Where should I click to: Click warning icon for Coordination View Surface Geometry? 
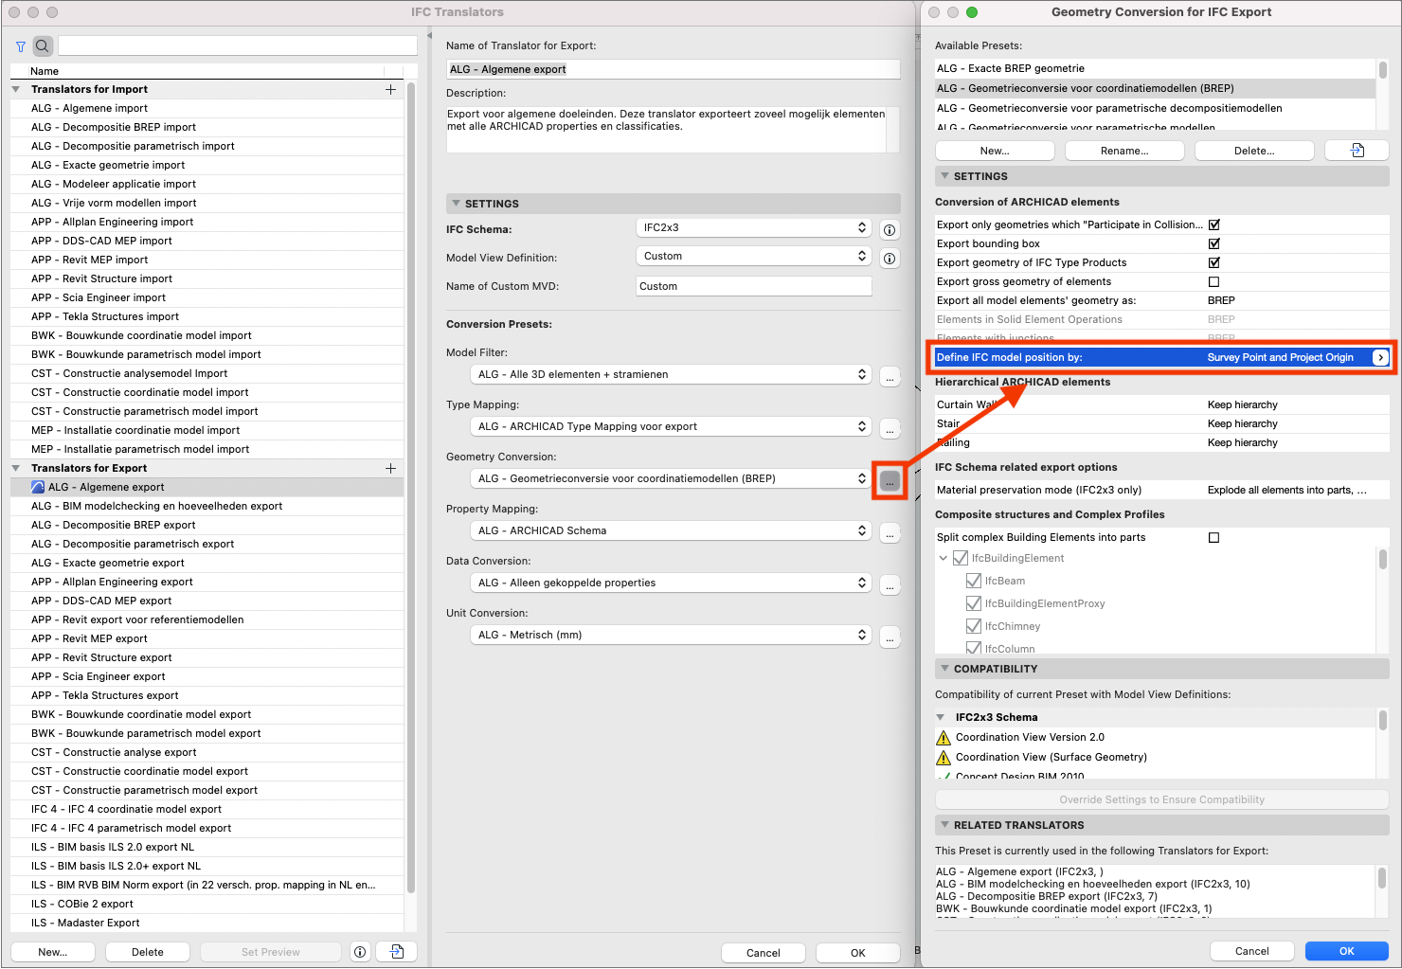coord(944,757)
